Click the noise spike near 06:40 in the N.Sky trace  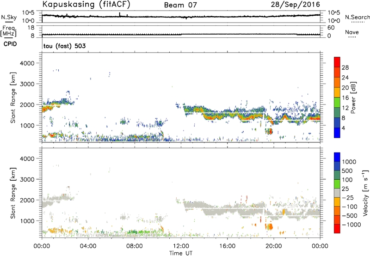coord(120,14)
